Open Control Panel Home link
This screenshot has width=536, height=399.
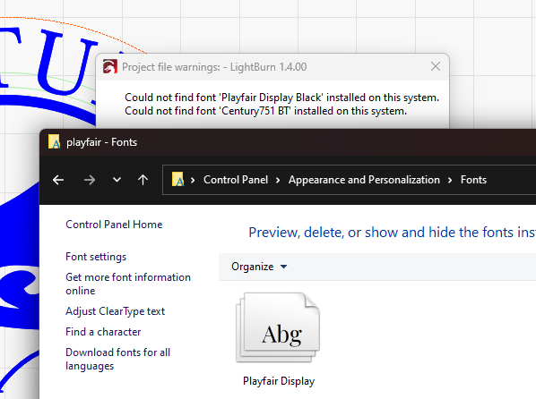tap(114, 225)
